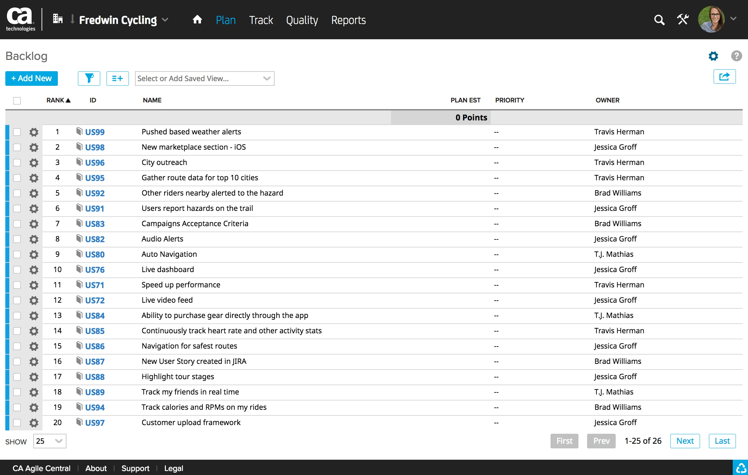Go to the Next page of results
748x475 pixels.
click(685, 441)
